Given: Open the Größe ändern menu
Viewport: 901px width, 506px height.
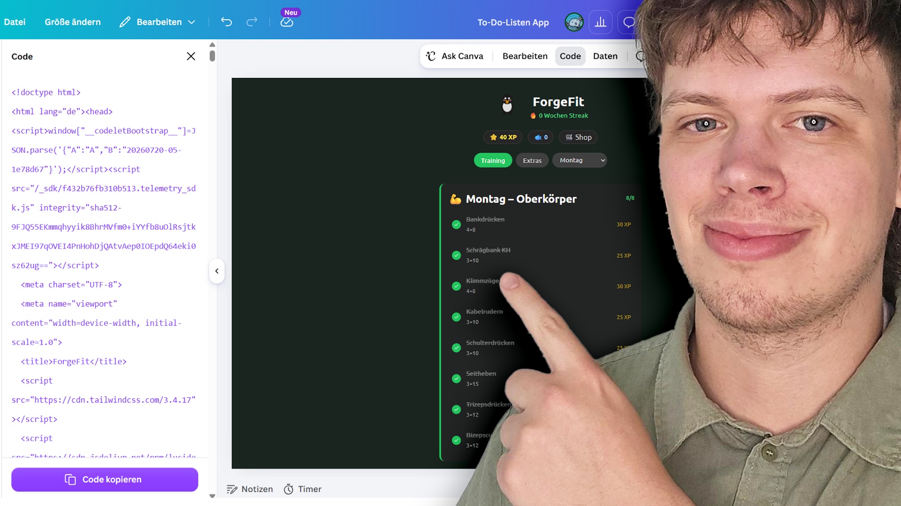Looking at the screenshot, I should tap(73, 22).
